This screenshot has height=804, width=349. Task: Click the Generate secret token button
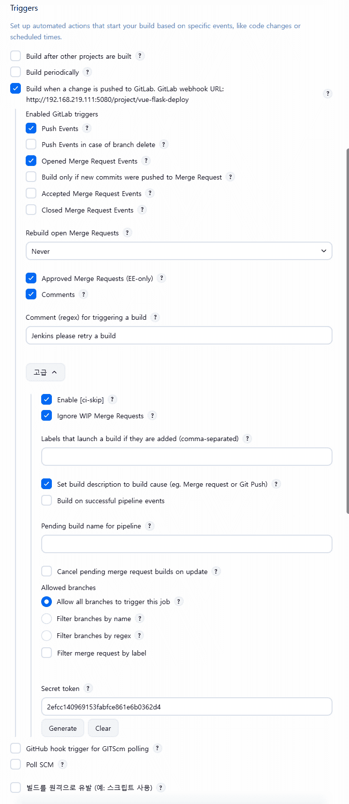(x=63, y=728)
